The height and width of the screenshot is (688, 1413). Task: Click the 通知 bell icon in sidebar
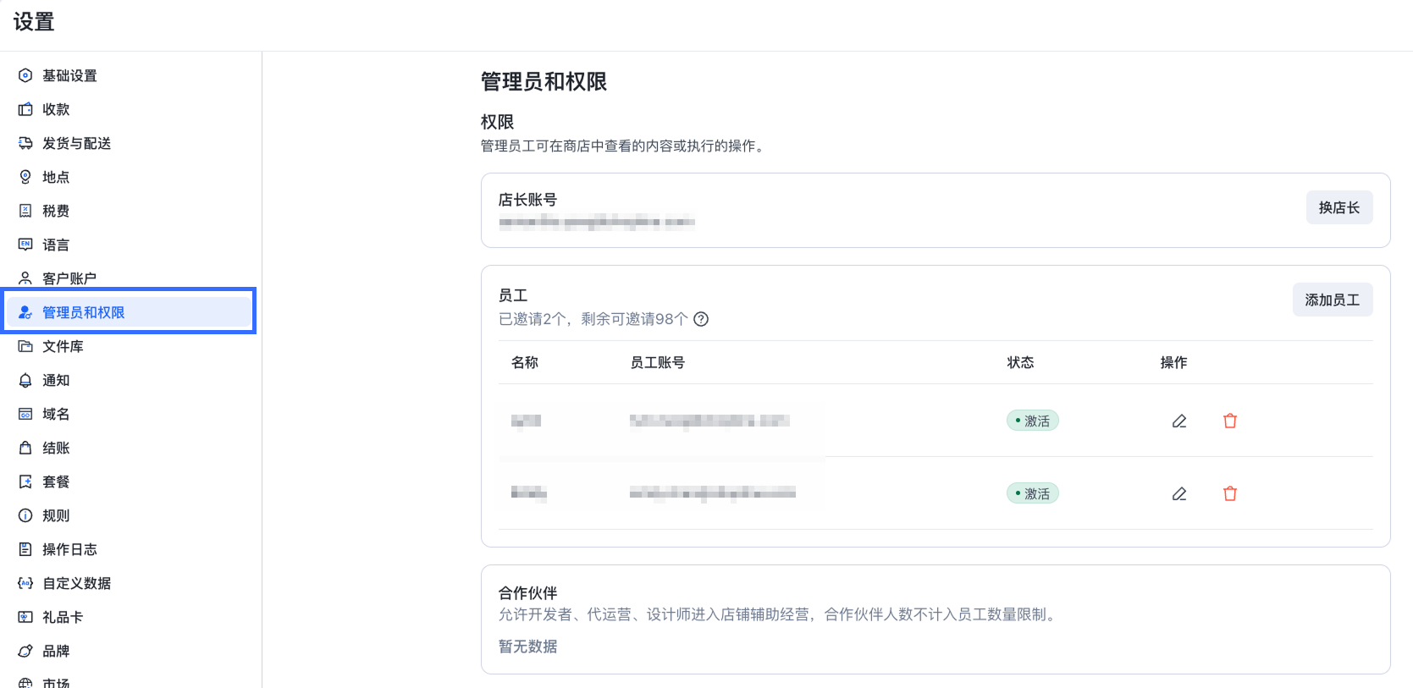coord(25,380)
